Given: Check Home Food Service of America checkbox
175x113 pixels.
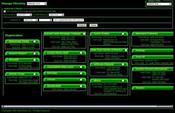Looking at the screenshot, I should (x=126, y=50).
